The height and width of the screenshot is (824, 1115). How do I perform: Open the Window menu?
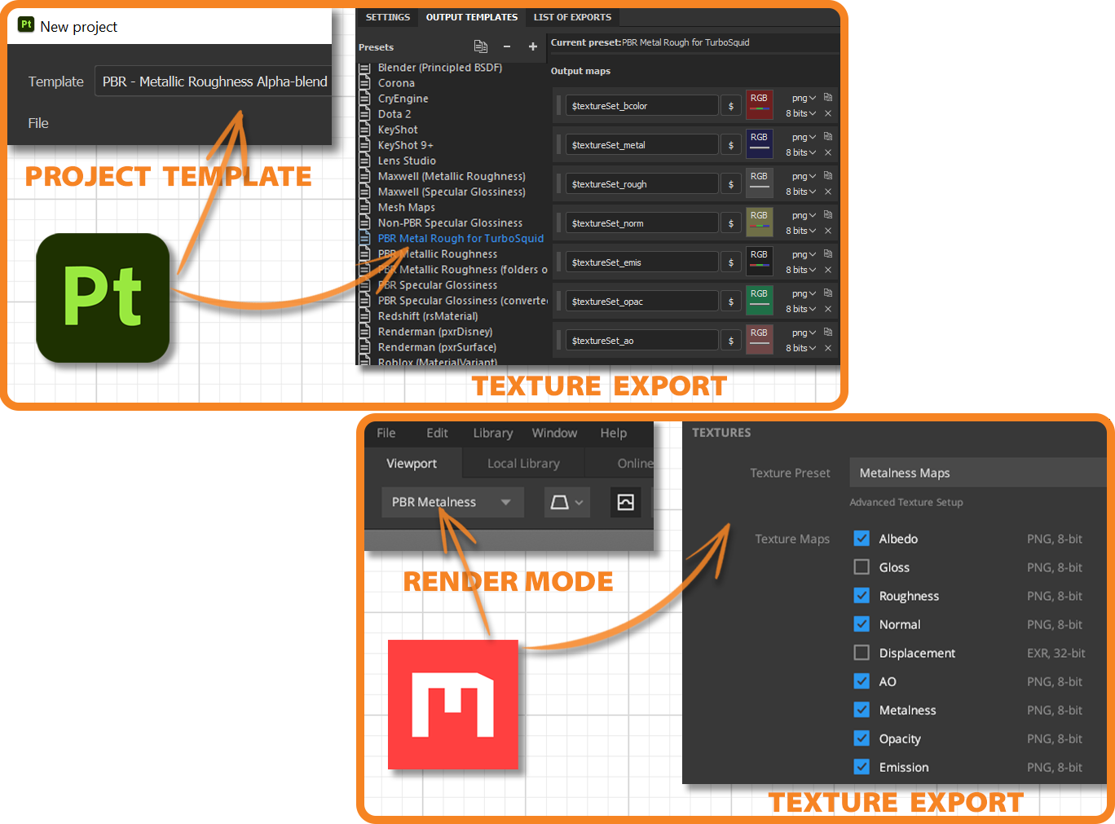(554, 433)
